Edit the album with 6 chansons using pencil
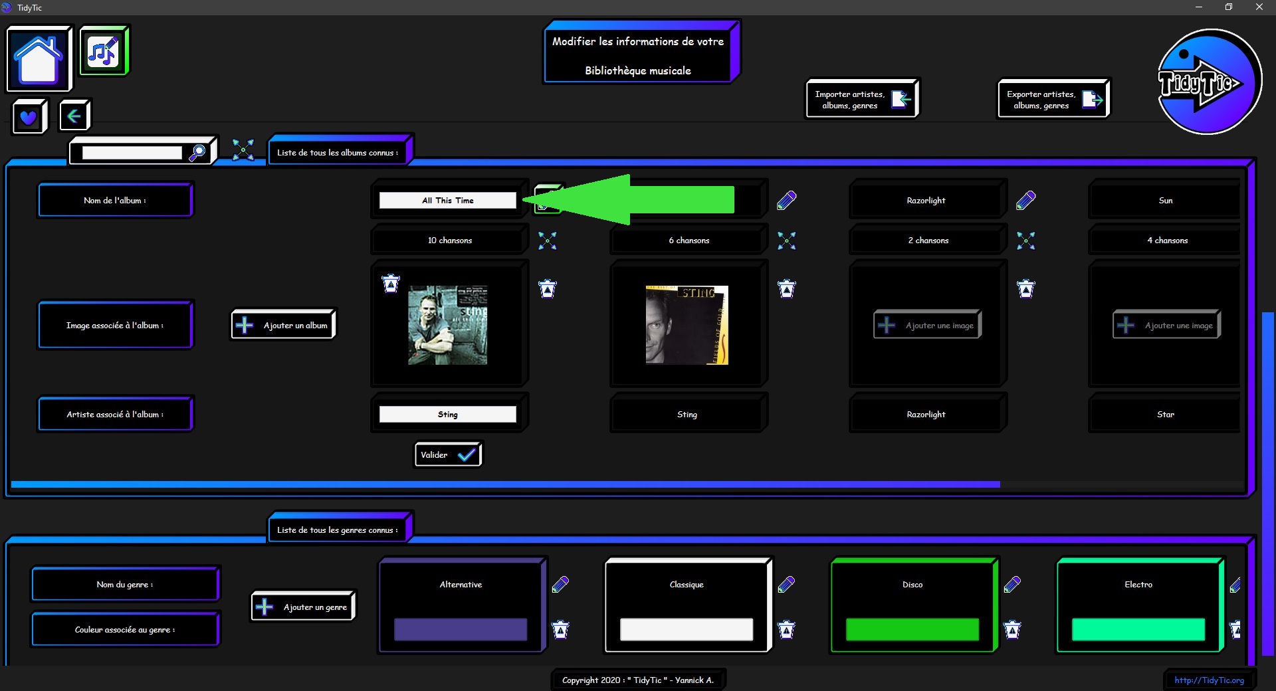This screenshot has height=691, width=1276. (x=786, y=200)
